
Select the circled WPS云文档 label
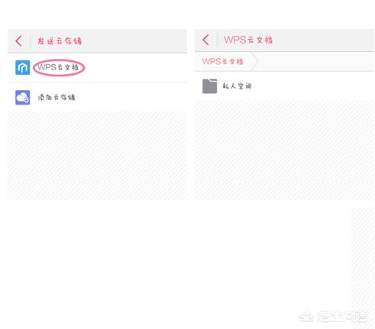click(58, 67)
